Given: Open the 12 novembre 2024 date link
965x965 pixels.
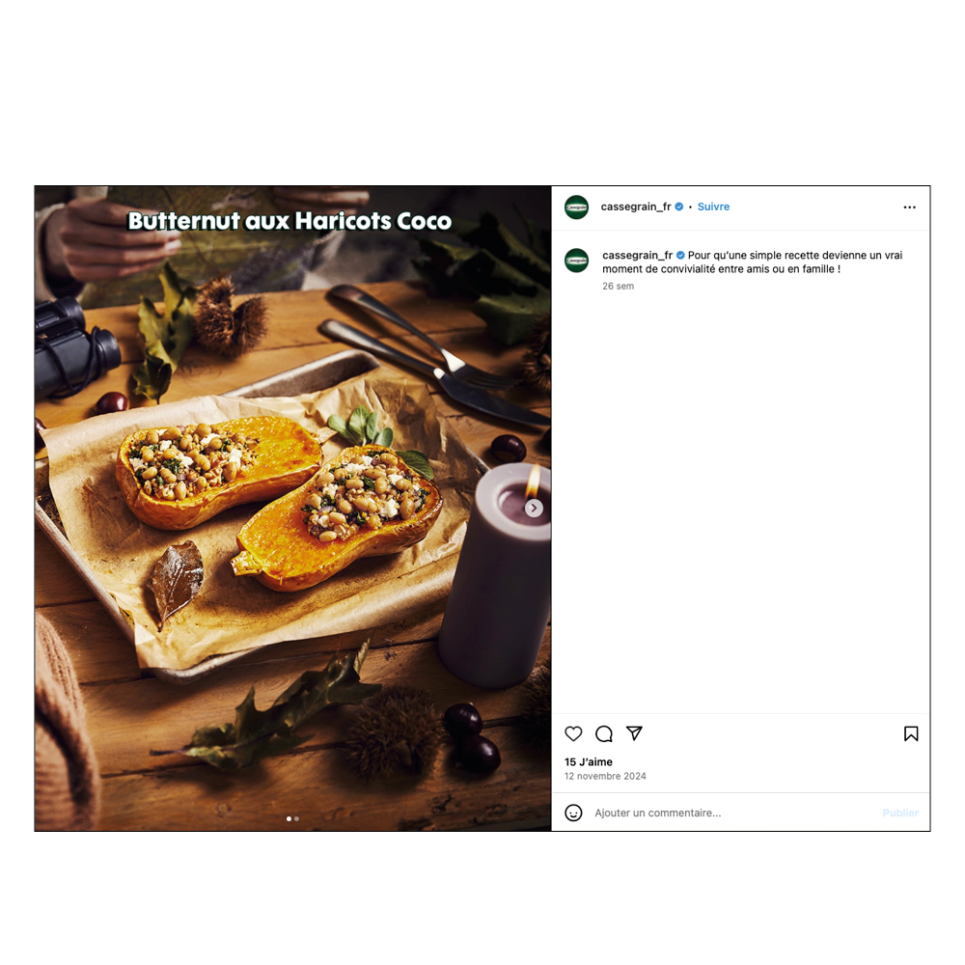Looking at the screenshot, I should 605,777.
